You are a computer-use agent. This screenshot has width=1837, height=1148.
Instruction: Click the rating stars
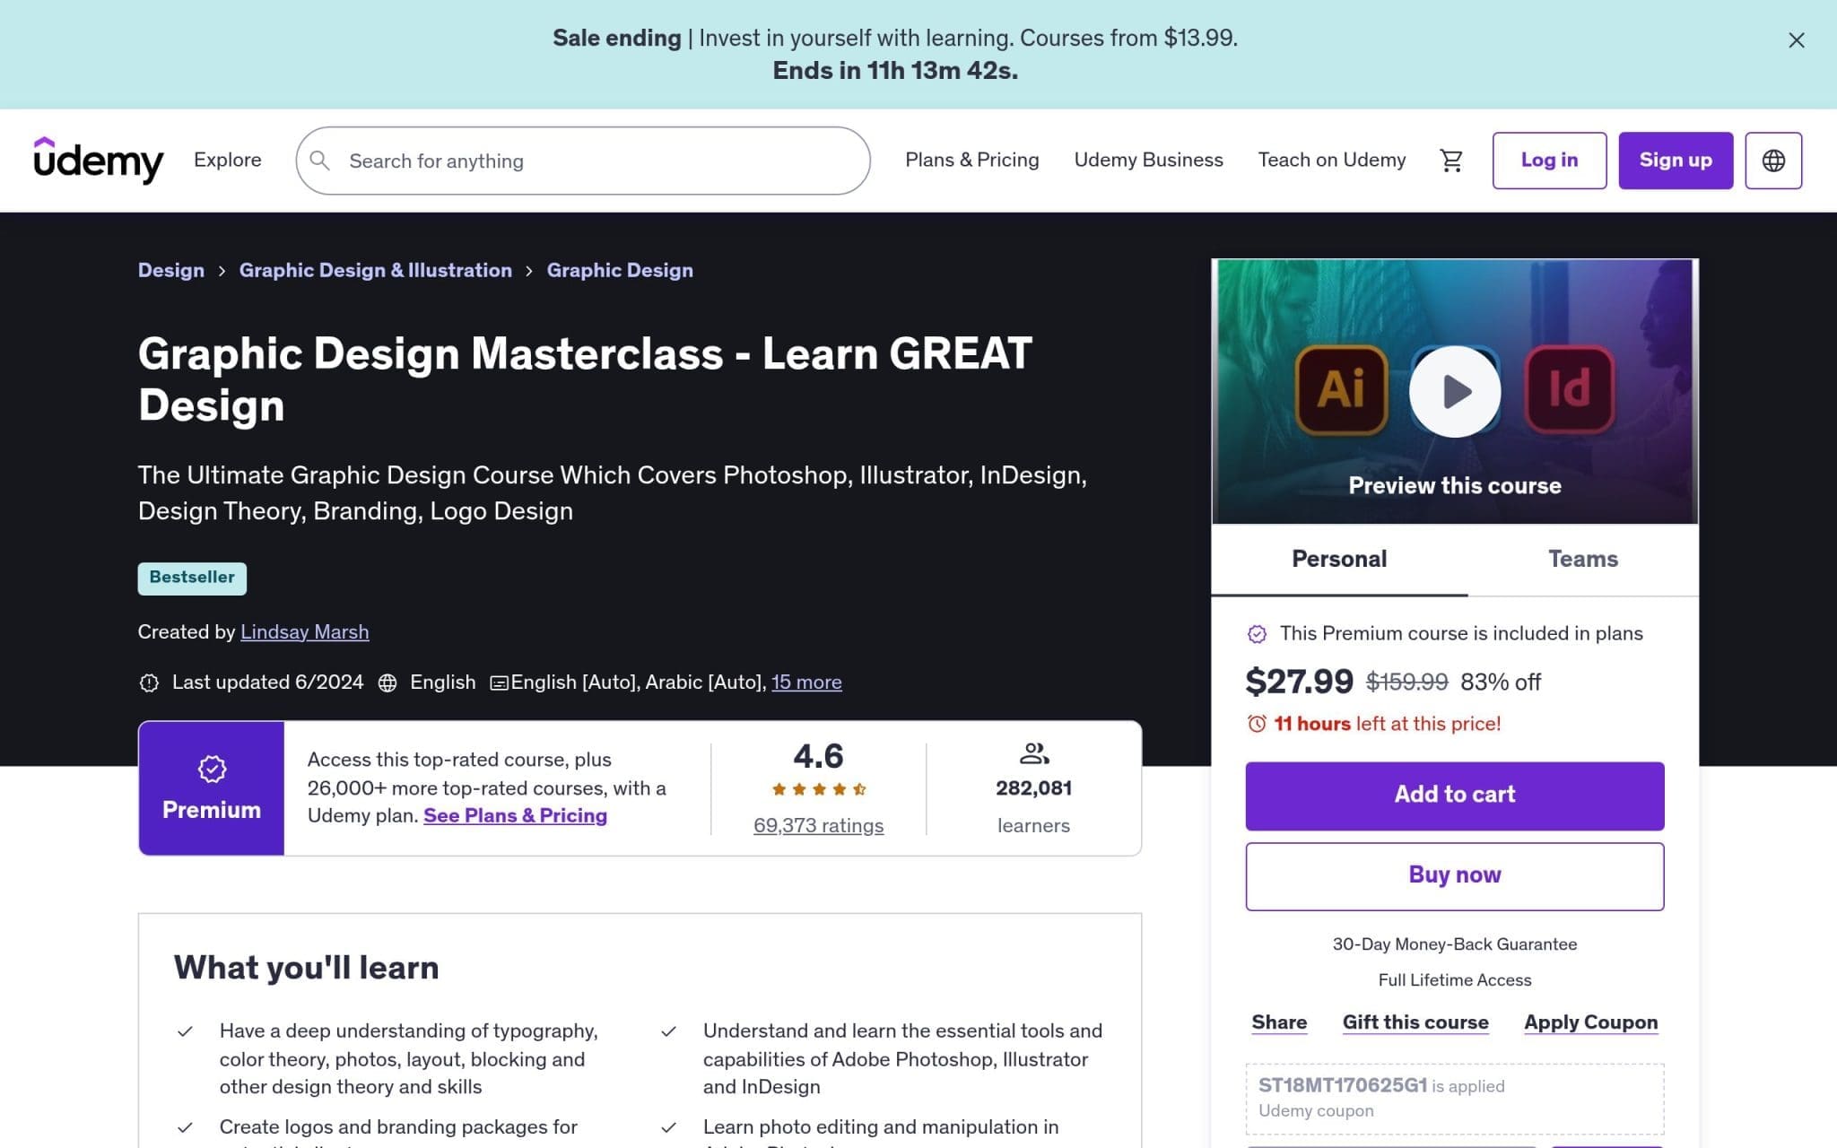(818, 789)
